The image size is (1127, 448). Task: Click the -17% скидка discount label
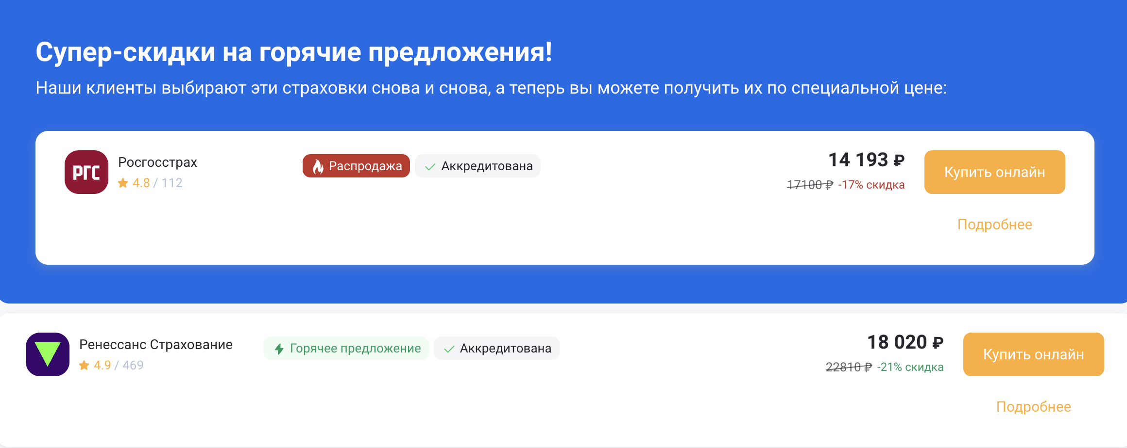871,185
